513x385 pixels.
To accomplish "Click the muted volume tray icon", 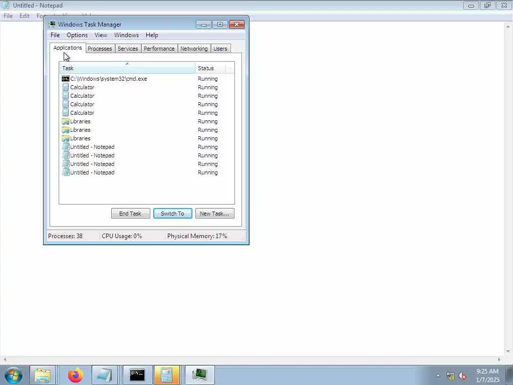I will click(462, 376).
